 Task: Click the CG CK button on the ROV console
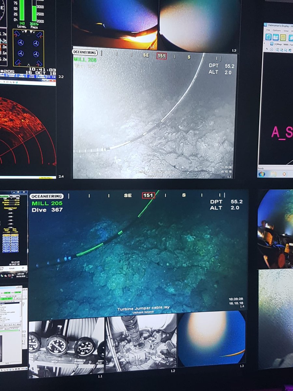click(x=51, y=77)
